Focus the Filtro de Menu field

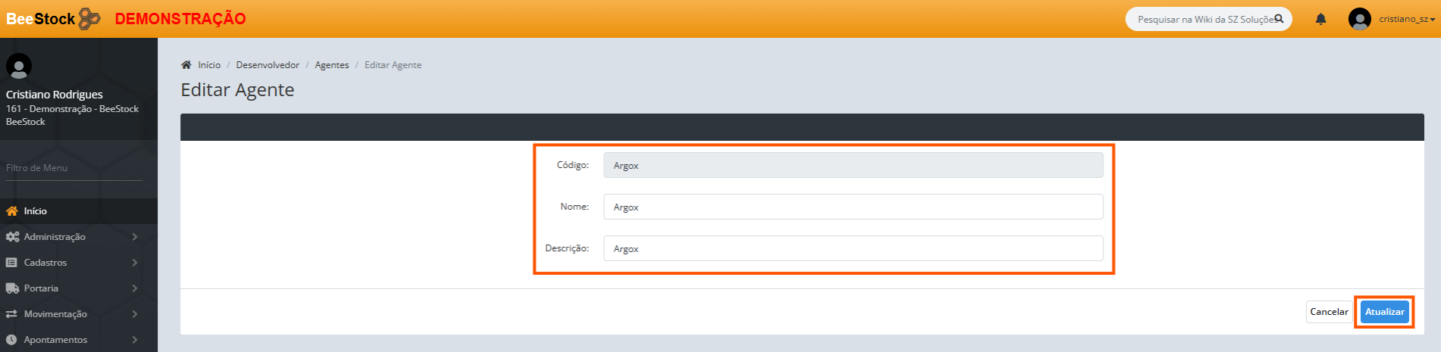[x=74, y=168]
